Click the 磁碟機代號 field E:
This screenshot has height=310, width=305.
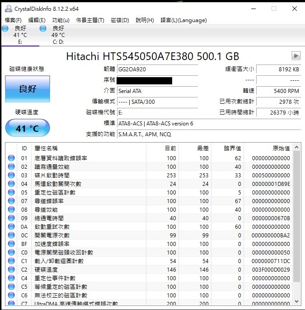pos(157,113)
